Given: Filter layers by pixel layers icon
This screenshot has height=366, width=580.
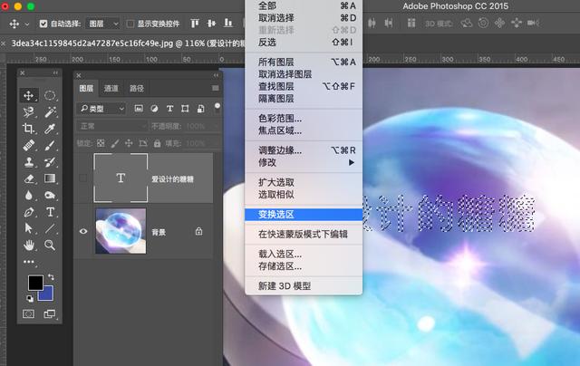Looking at the screenshot, I should pos(139,109).
